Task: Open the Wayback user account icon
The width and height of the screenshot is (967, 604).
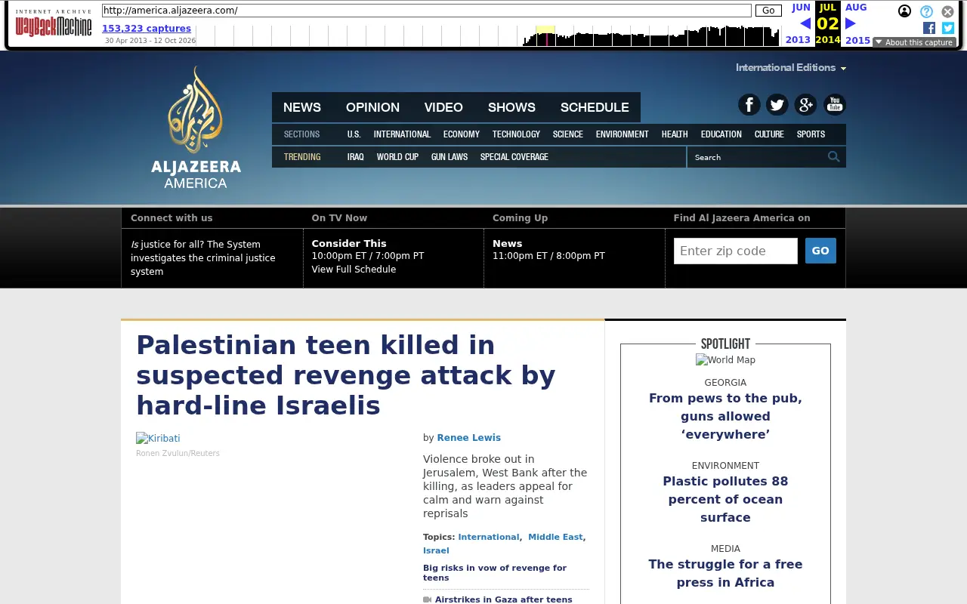Action: tap(904, 11)
